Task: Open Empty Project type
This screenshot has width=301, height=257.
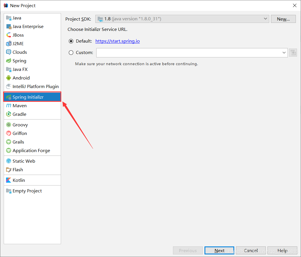Action: (x=27, y=191)
